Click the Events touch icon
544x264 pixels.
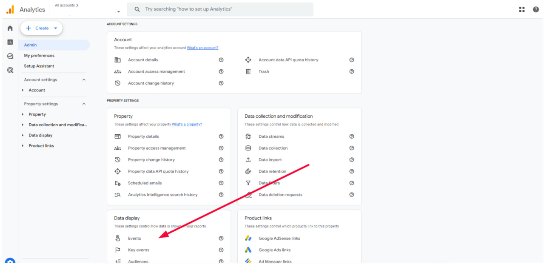pyautogui.click(x=118, y=238)
